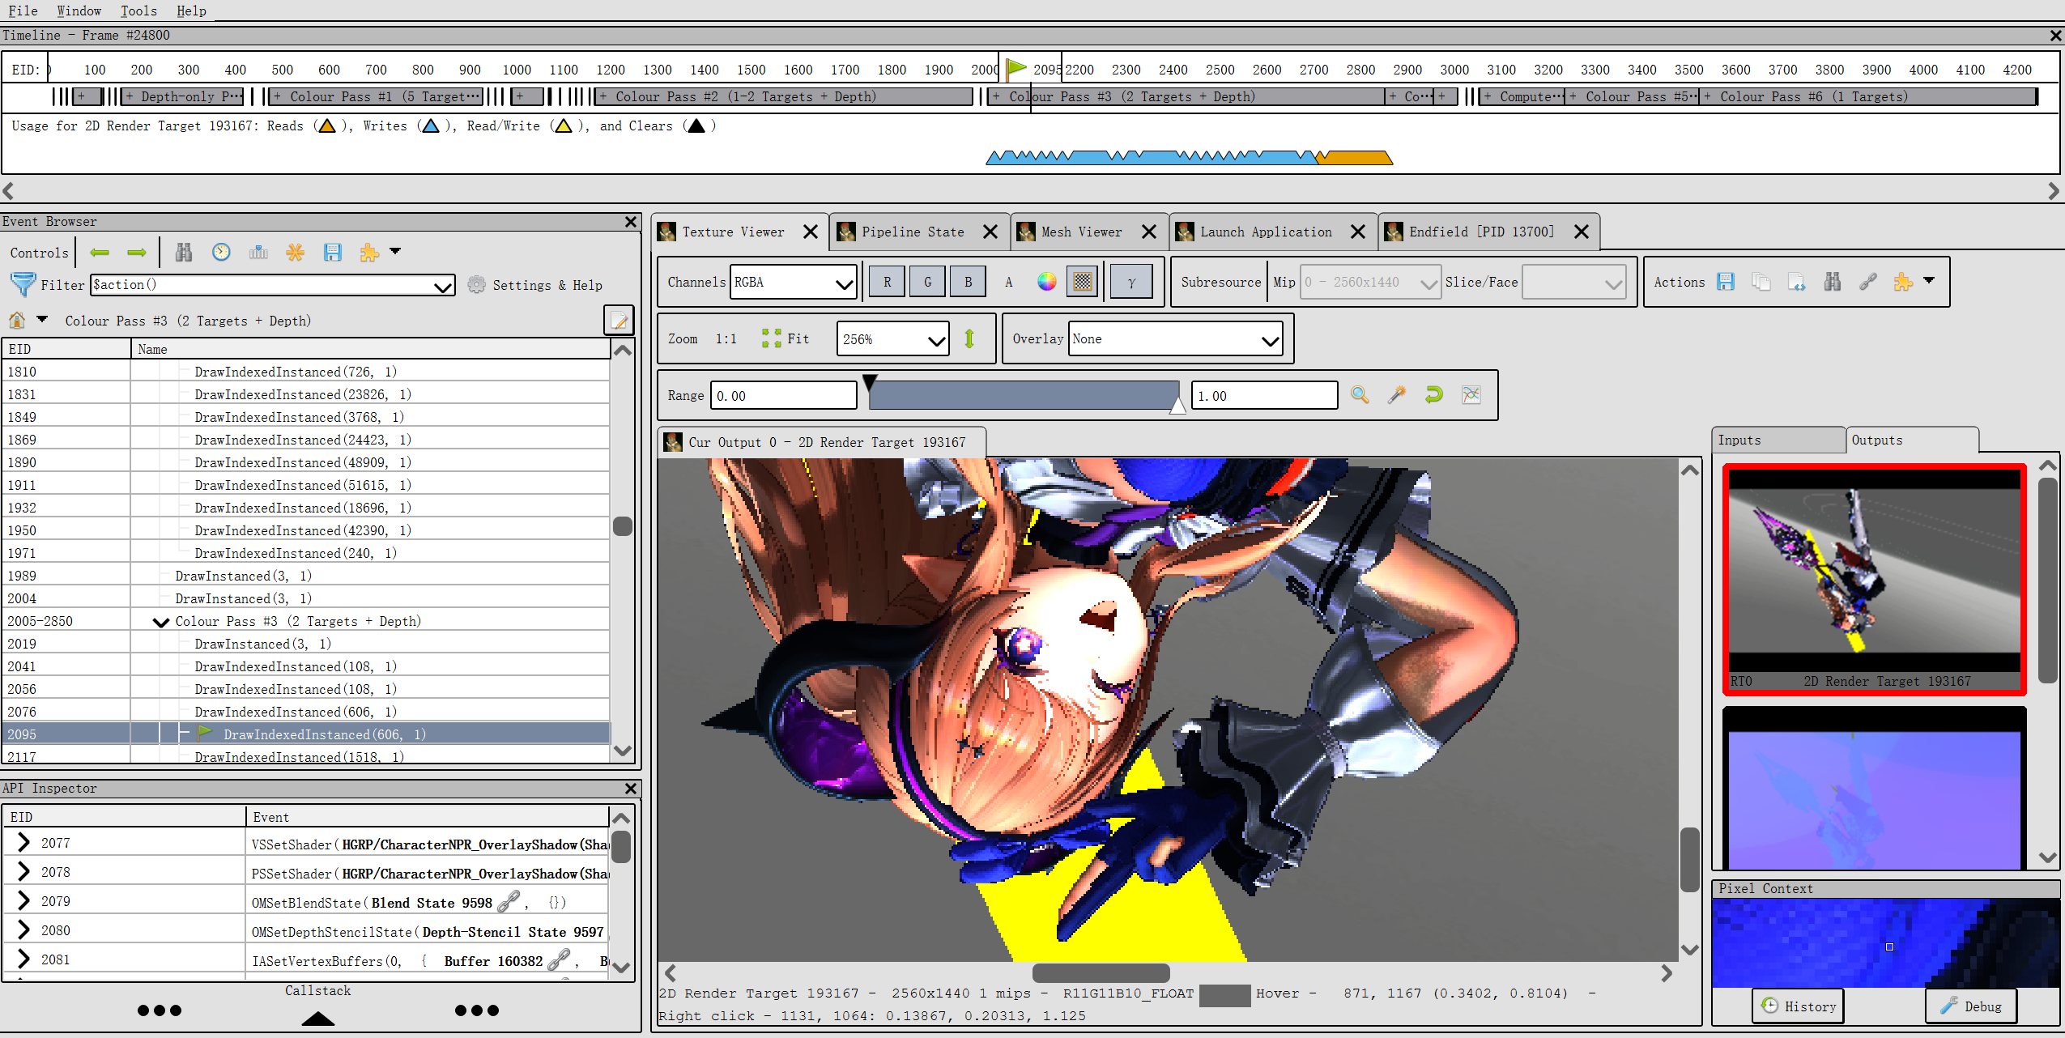Toggle the R red channel button

coord(887,282)
